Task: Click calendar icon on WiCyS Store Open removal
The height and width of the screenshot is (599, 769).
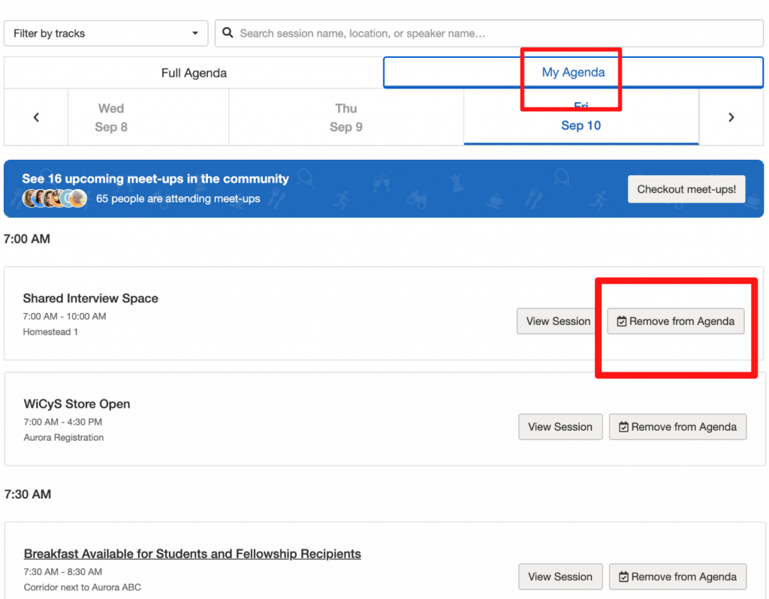Action: tap(623, 427)
